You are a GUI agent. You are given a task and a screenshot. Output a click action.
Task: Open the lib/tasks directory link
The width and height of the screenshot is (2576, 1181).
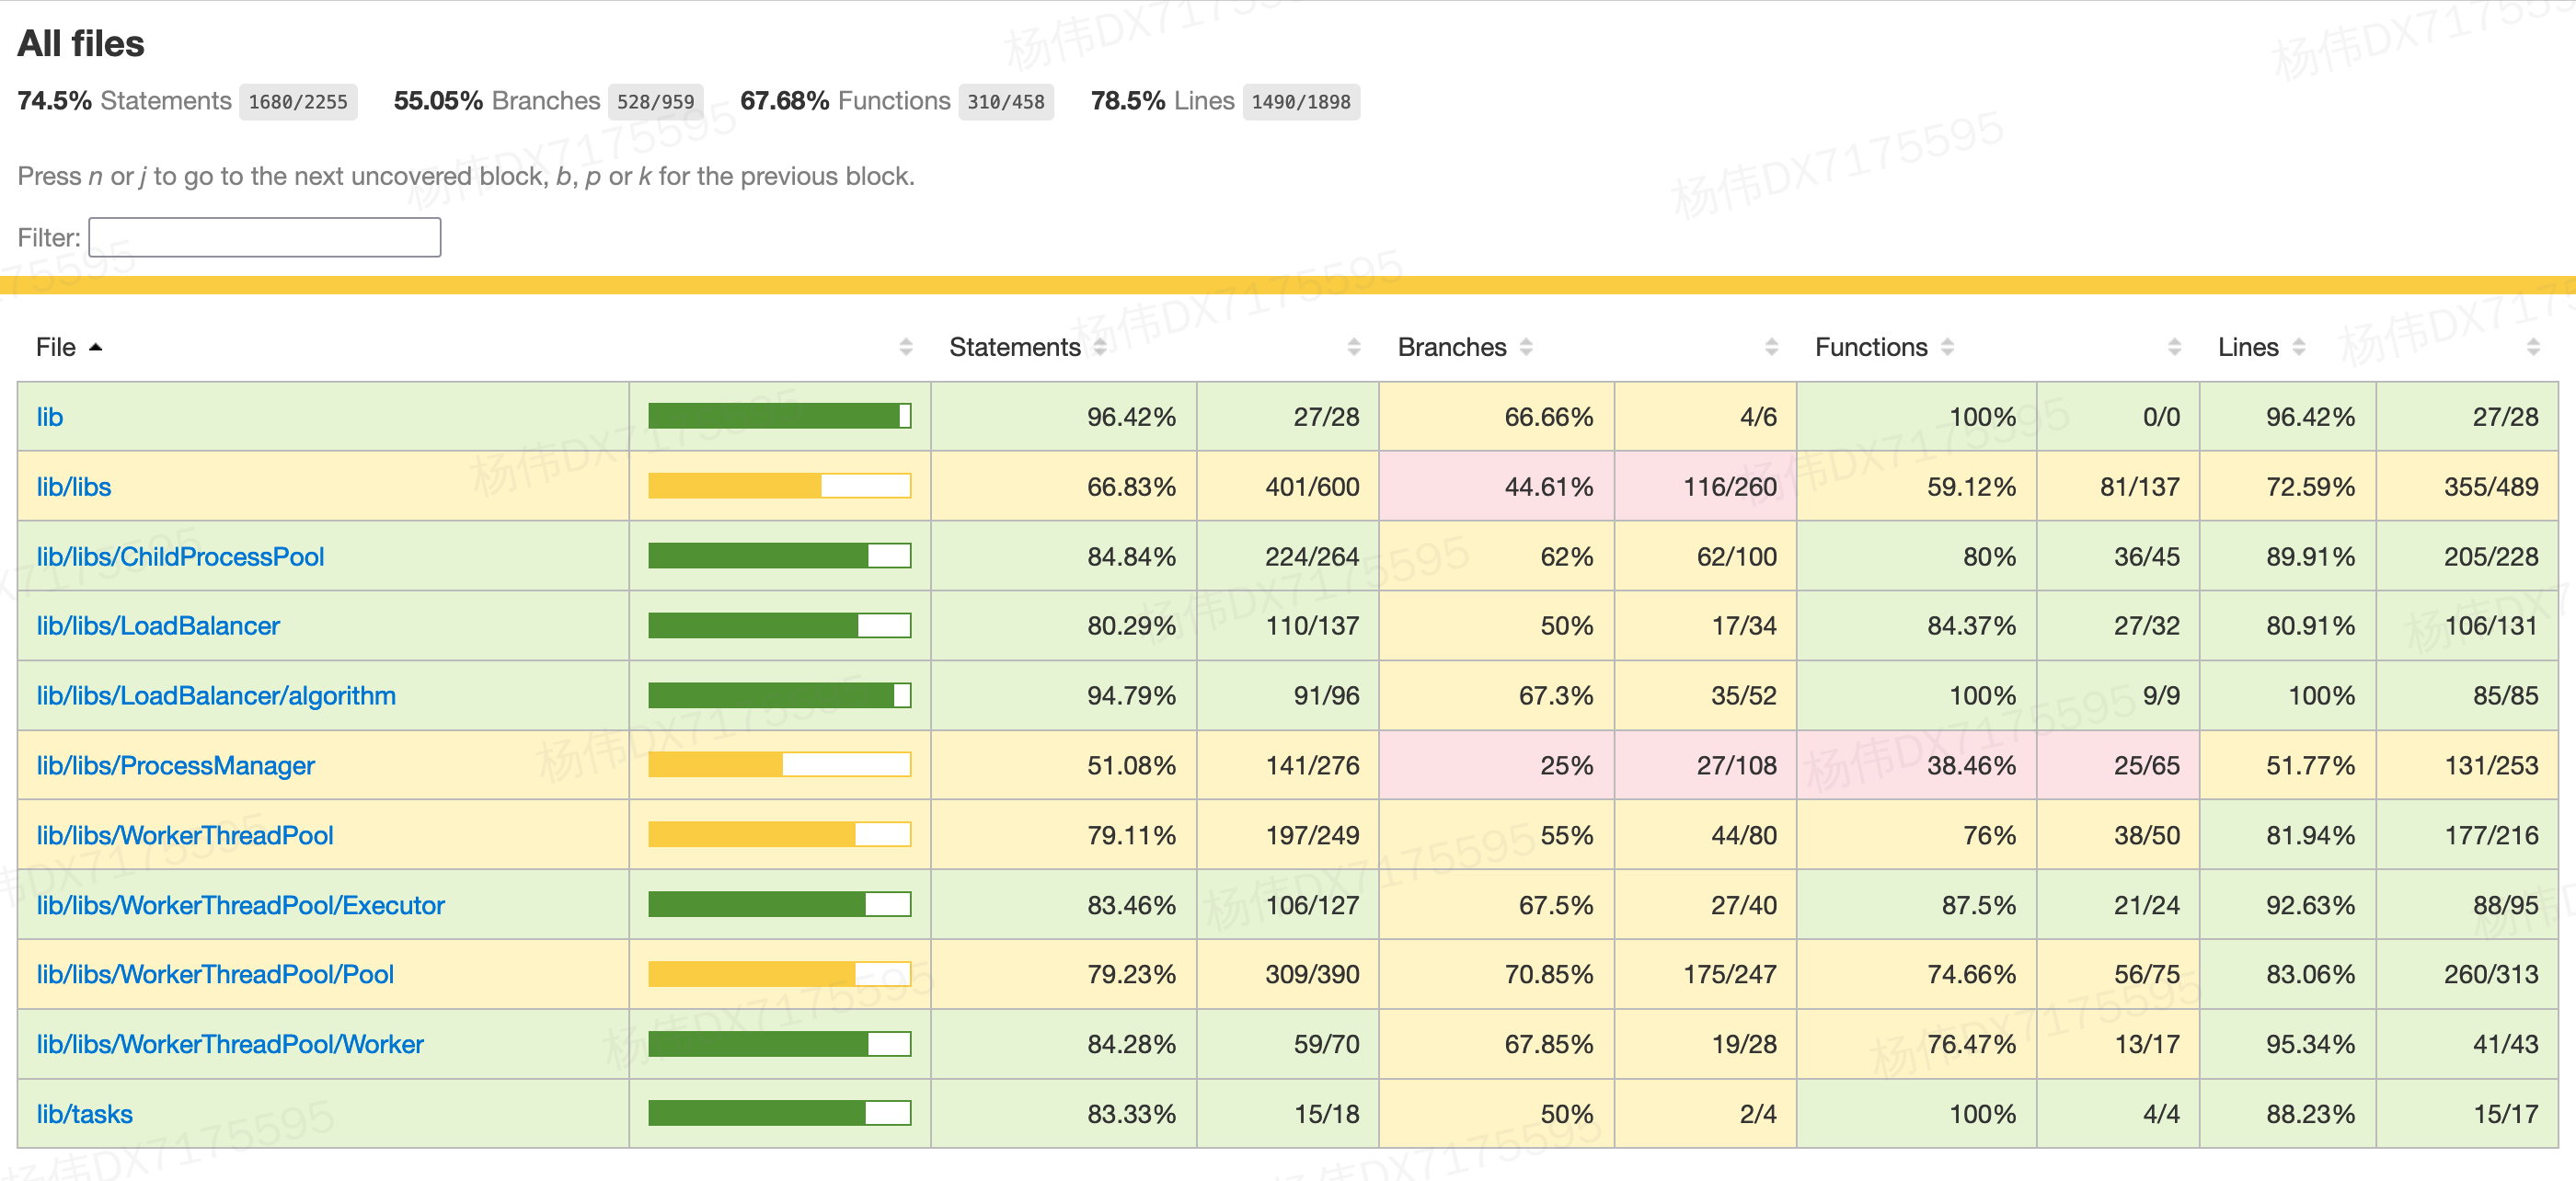84,1114
